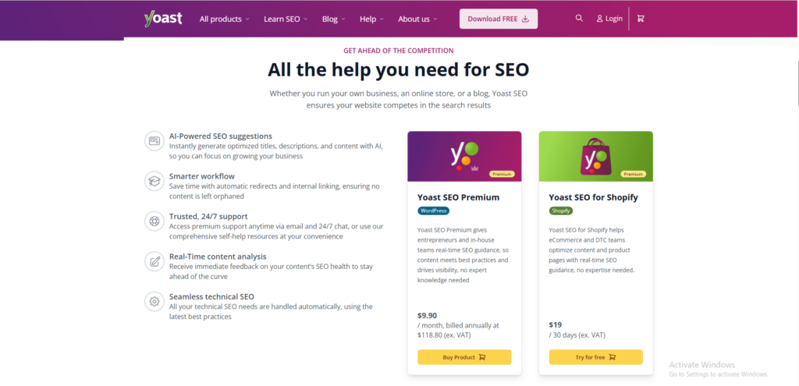The image size is (799, 386).
Task: Click Buy Product for Yoast SEO Premium
Action: point(464,357)
